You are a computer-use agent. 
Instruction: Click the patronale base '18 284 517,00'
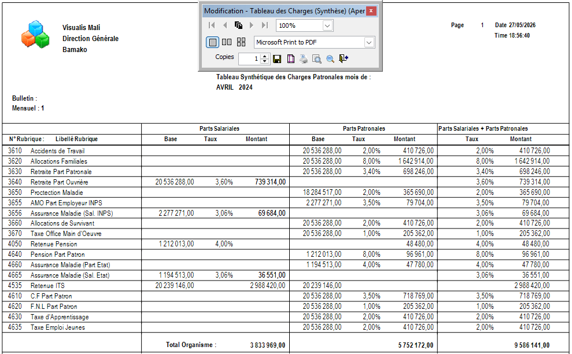pos(322,192)
